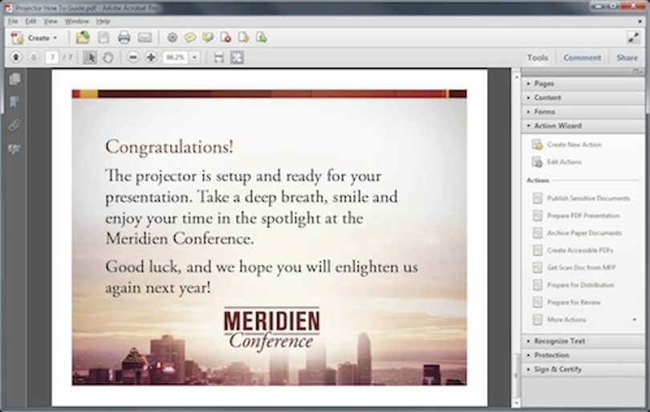Click the page number input field
Image resolution: width=650 pixels, height=412 pixels.
click(x=51, y=57)
